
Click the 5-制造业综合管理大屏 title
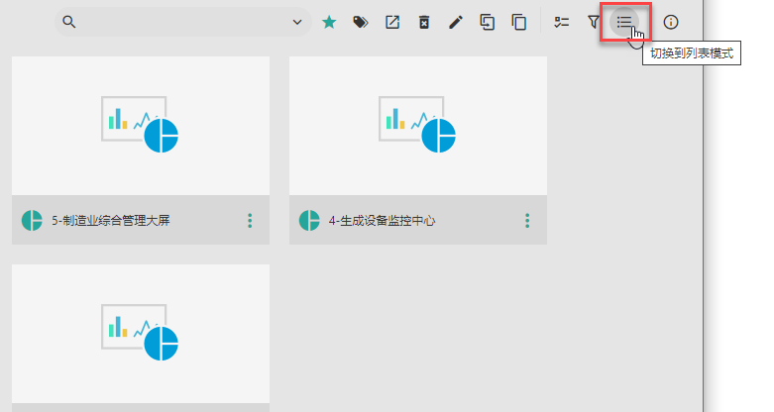pyautogui.click(x=110, y=221)
